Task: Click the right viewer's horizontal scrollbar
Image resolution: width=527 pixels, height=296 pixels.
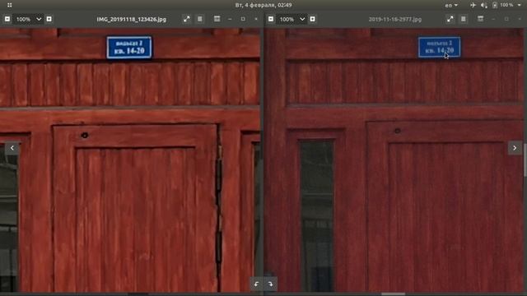Action: pyautogui.click(x=393, y=294)
